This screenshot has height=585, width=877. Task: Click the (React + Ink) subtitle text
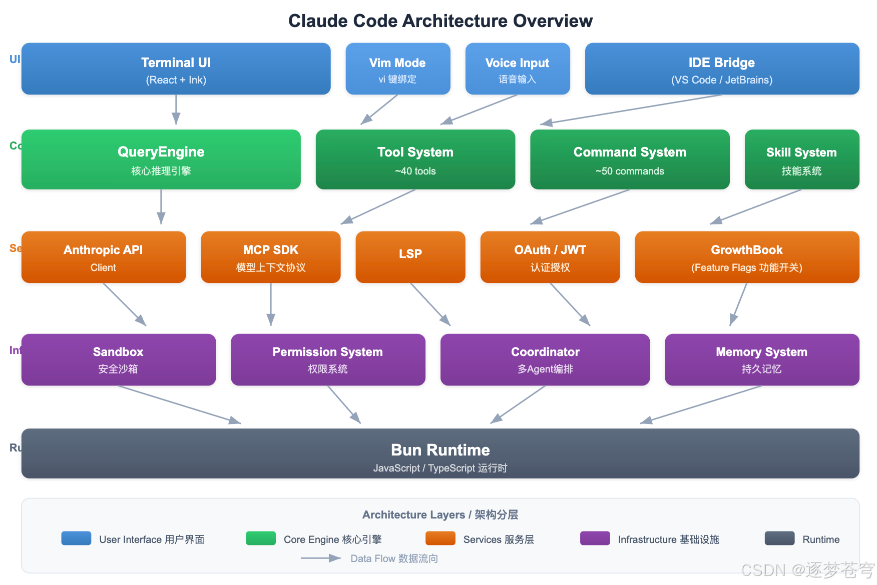[x=176, y=80]
